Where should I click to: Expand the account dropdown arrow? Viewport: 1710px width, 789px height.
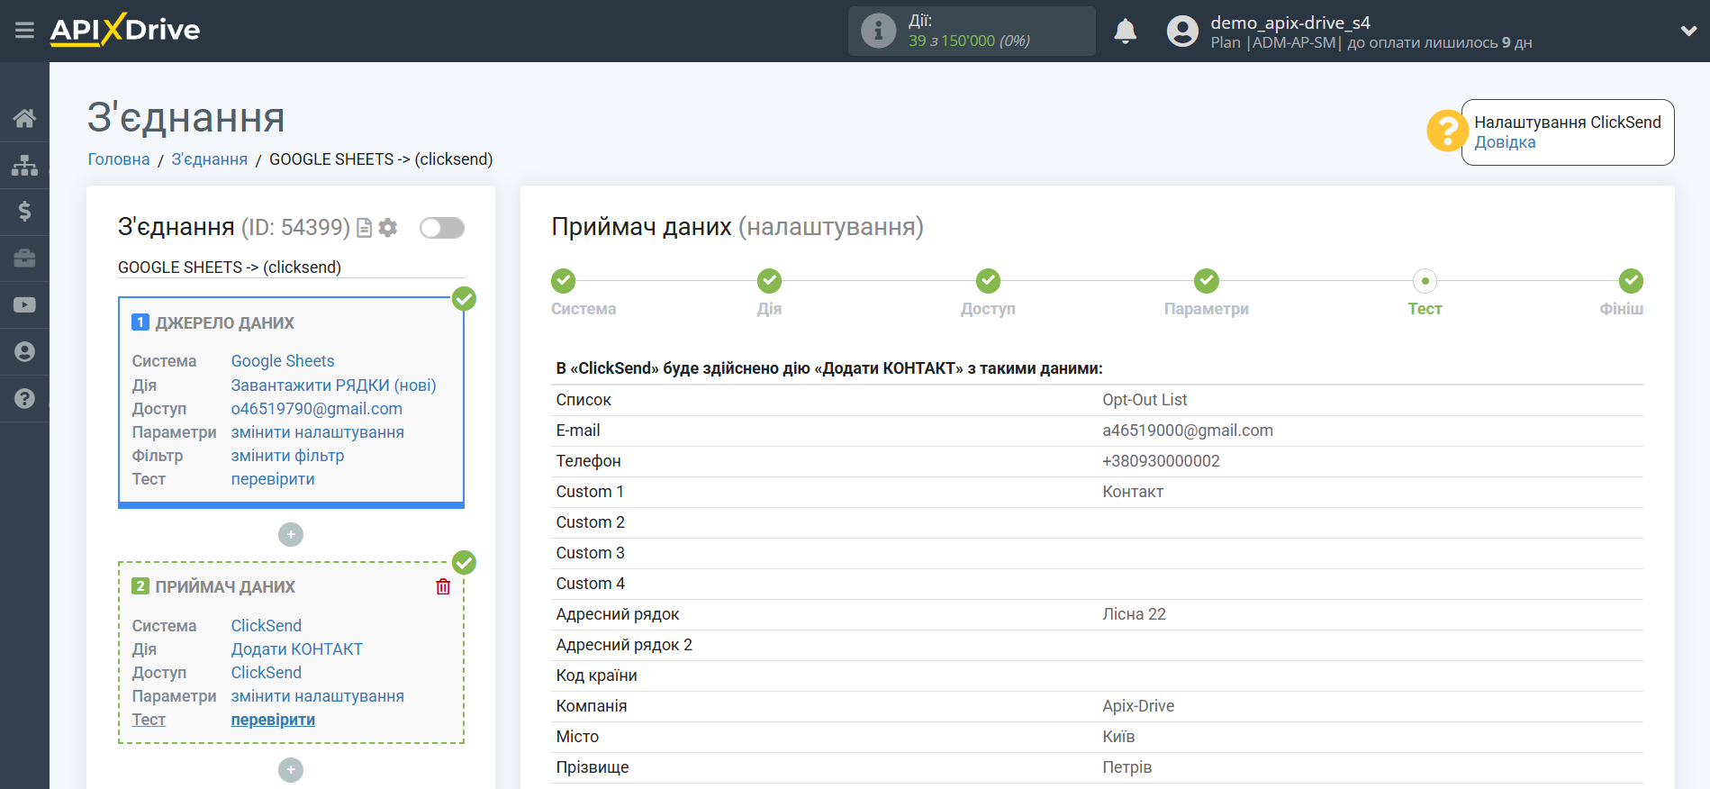(x=1688, y=31)
